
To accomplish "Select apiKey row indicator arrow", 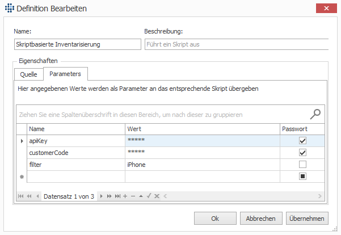I will point(22,141).
